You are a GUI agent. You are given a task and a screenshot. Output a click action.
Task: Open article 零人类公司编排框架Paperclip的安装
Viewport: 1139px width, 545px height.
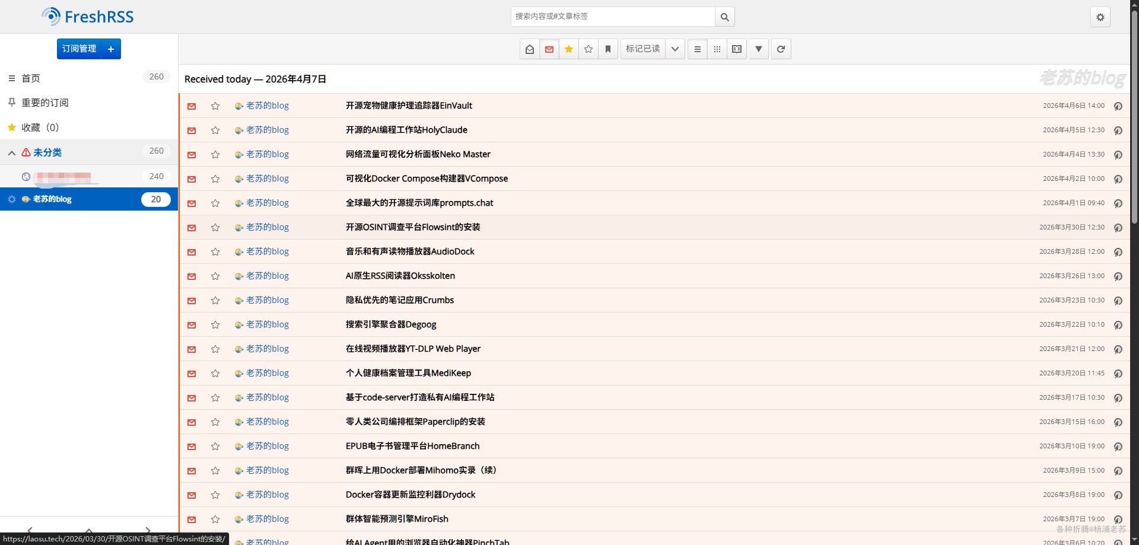coord(415,422)
